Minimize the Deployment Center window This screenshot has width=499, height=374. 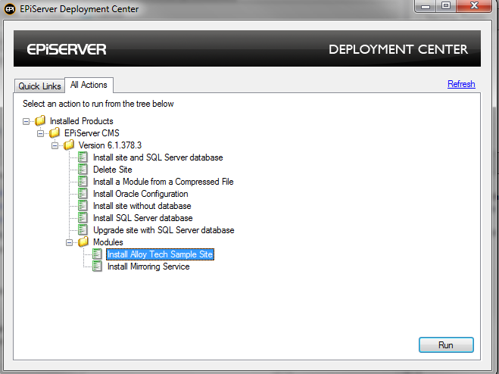coord(426,6)
